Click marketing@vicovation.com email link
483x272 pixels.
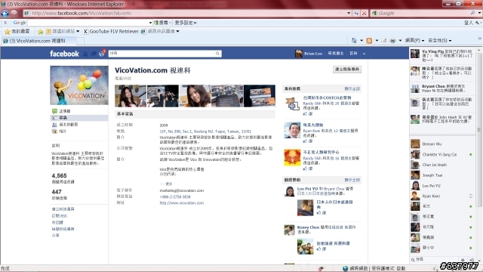[x=182, y=190]
